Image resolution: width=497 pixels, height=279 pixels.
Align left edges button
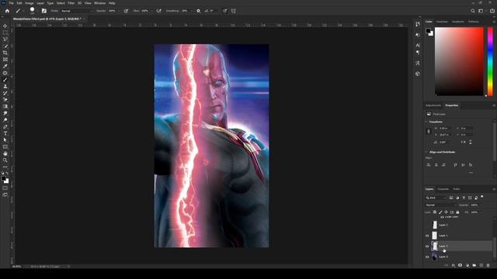pyautogui.click(x=429, y=165)
